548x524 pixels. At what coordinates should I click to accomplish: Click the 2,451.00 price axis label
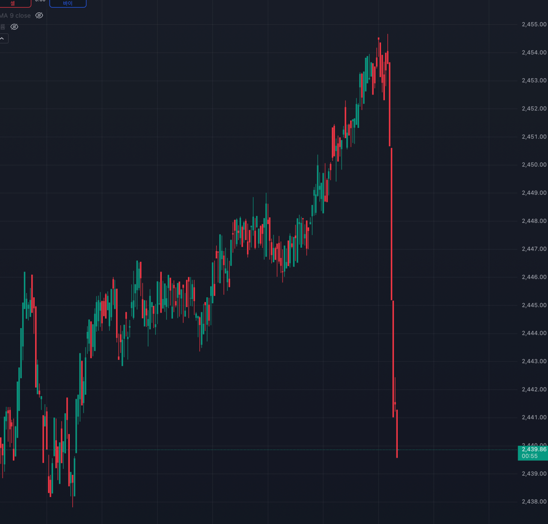534,137
